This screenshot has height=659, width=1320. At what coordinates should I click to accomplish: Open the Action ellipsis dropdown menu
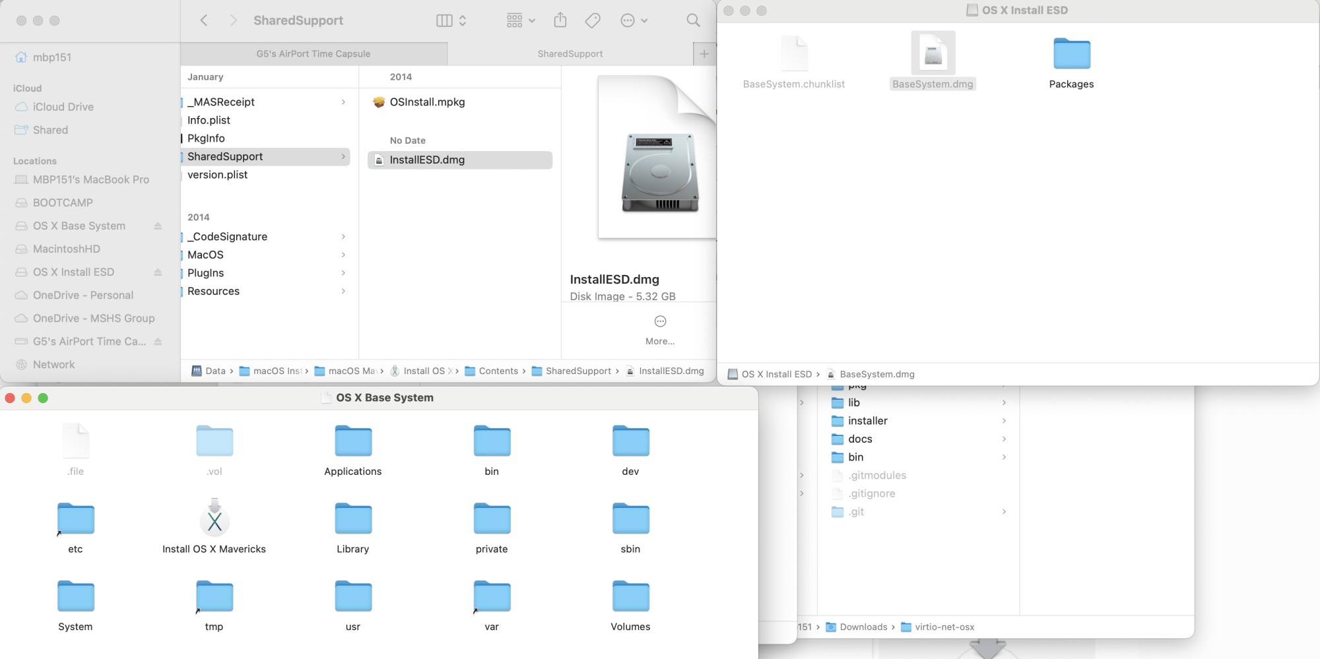[634, 20]
